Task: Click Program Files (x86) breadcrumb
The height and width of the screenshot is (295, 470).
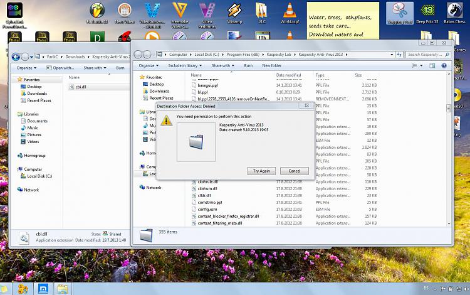Action: tap(243, 55)
